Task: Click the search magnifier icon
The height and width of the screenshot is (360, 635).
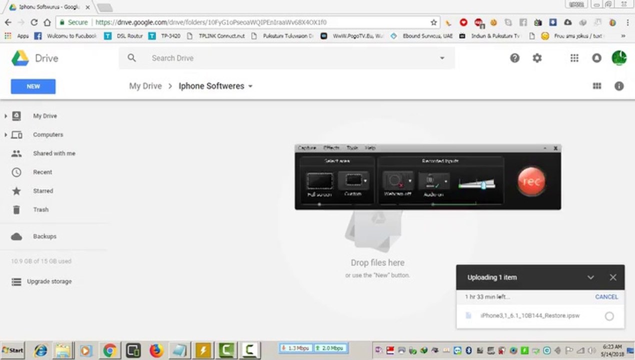Action: (131, 58)
